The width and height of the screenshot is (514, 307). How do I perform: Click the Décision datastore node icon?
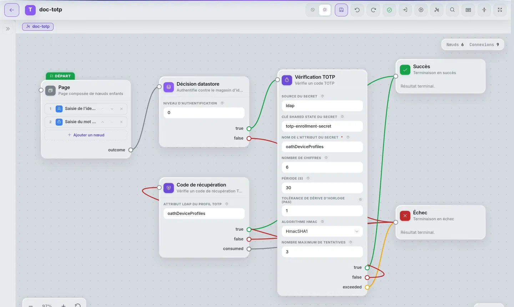[x=169, y=87]
